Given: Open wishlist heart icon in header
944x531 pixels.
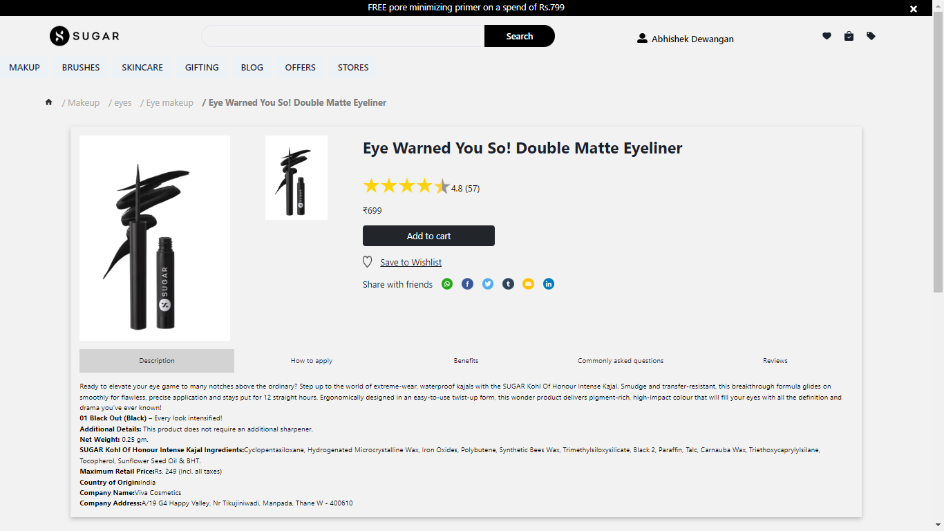Looking at the screenshot, I should tap(827, 36).
